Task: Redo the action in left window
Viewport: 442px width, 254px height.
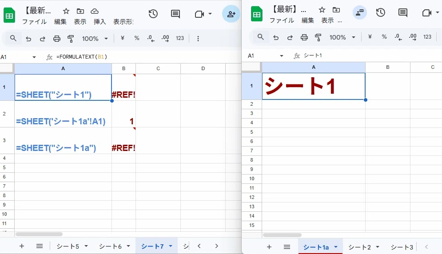Action: click(43, 39)
